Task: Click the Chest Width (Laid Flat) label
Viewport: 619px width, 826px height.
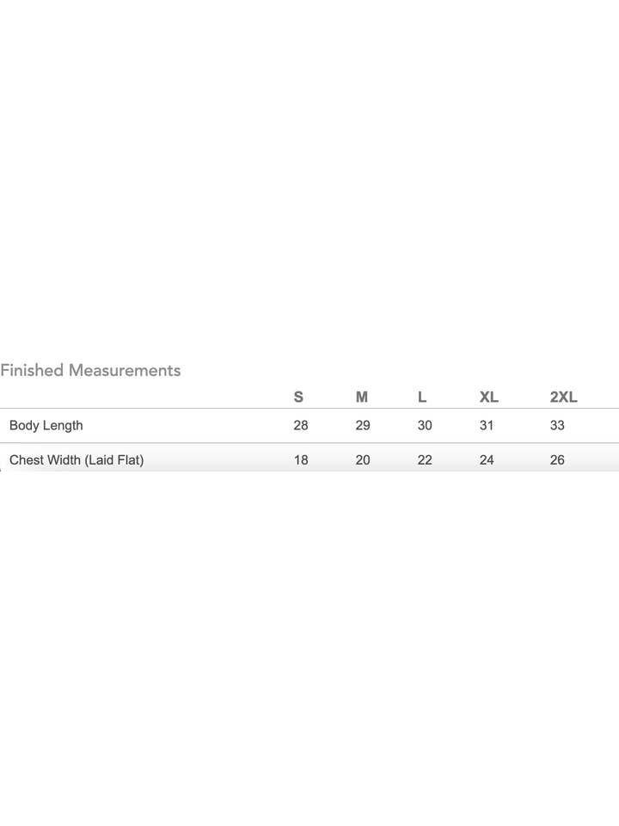Action: [x=77, y=459]
